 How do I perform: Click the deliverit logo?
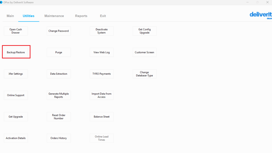coord(261,15)
